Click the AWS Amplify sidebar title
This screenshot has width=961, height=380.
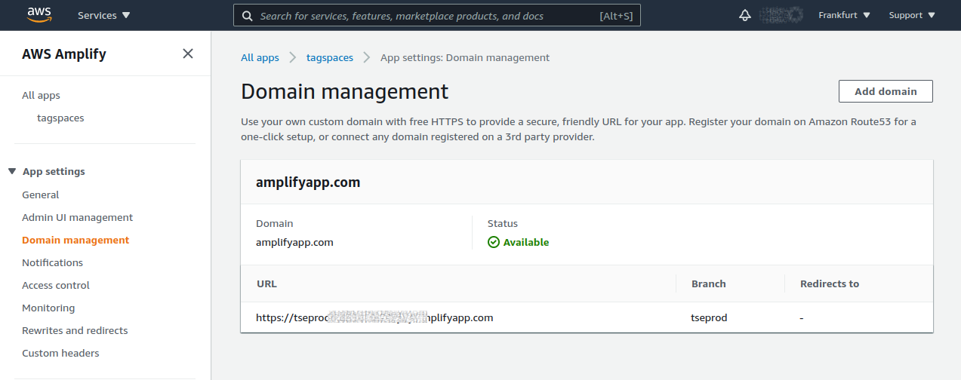coord(64,54)
